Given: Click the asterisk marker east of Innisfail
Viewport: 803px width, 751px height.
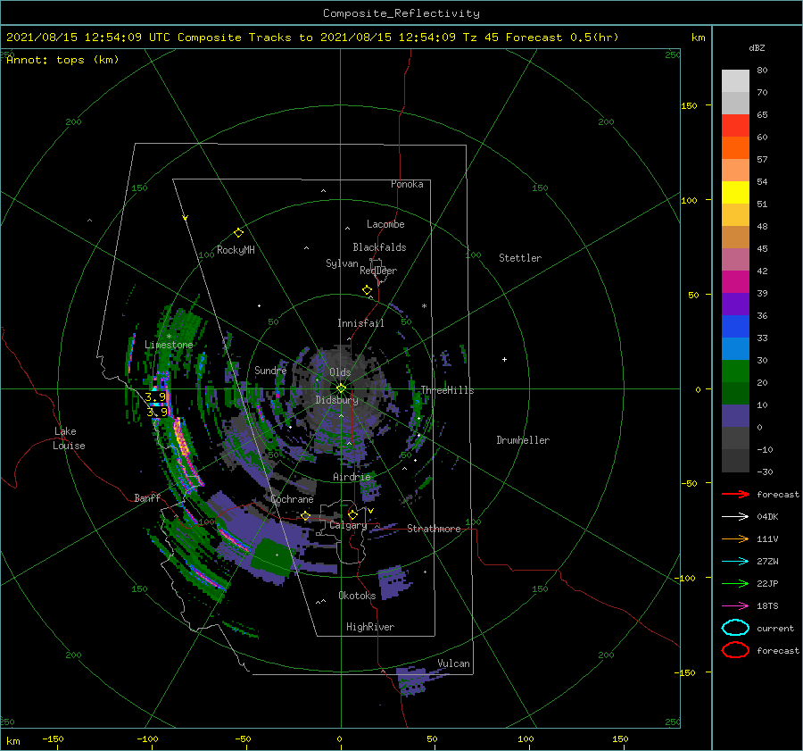Looking at the screenshot, I should [424, 306].
